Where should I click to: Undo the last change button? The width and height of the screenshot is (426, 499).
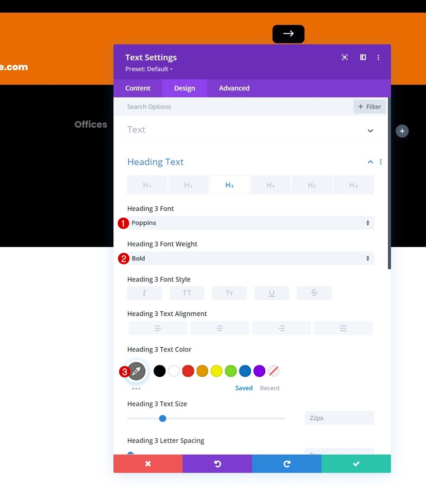pyautogui.click(x=217, y=464)
